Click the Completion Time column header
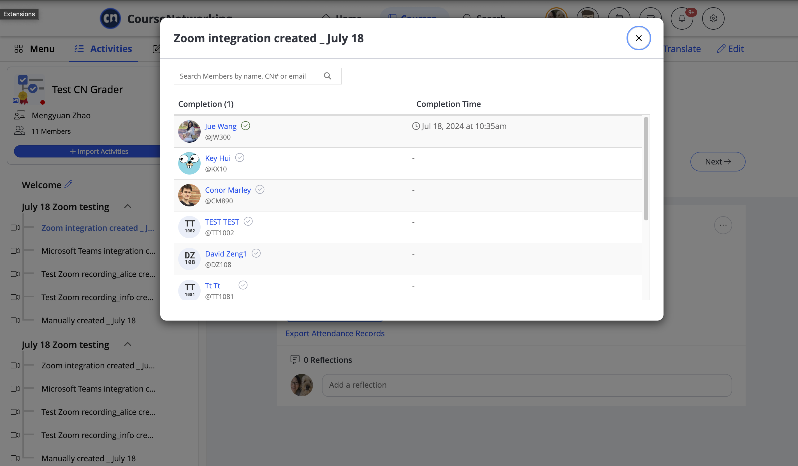 448,104
